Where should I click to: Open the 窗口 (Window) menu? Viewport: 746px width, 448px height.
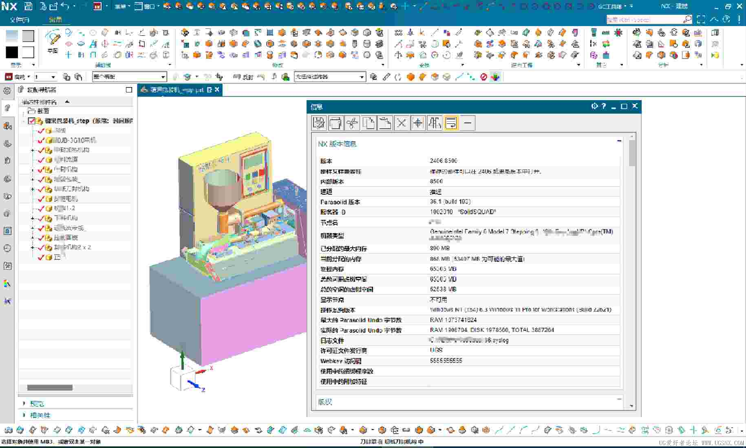pos(147,6)
